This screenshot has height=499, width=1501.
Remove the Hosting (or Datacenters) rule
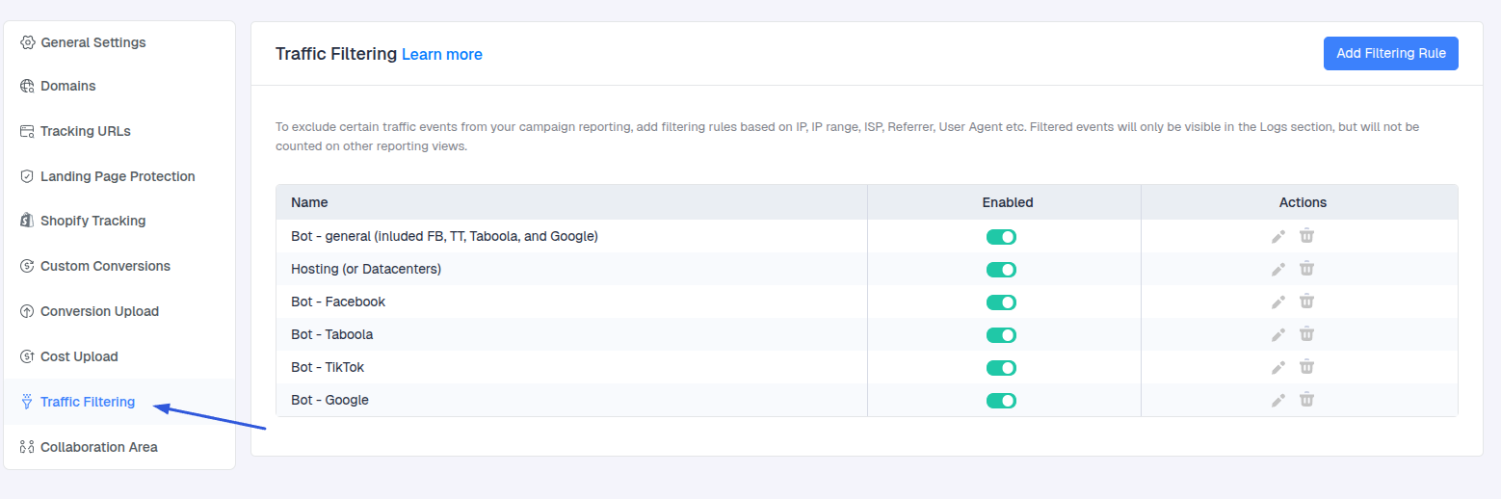tap(1306, 269)
